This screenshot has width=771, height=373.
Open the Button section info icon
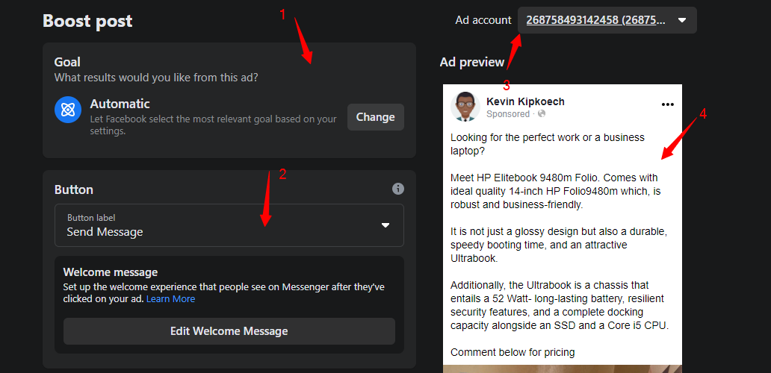[398, 189]
